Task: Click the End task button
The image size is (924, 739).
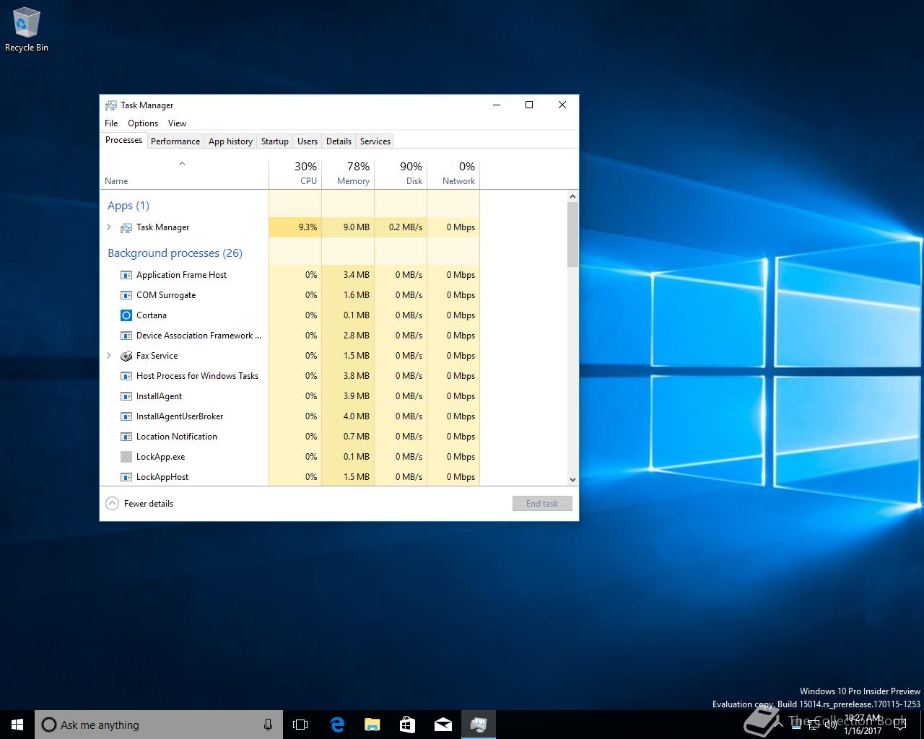Action: 542,504
